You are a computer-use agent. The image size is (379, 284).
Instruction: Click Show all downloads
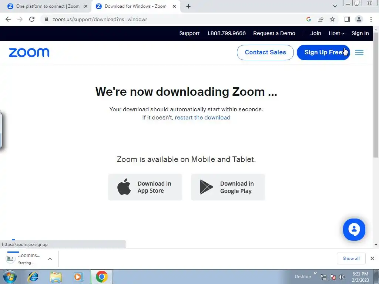tap(351, 258)
